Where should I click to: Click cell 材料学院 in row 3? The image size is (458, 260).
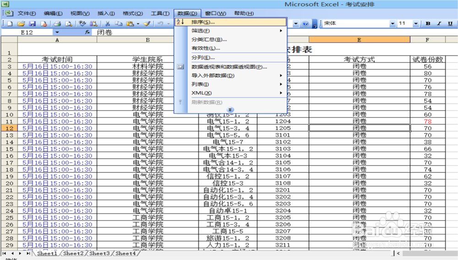(148, 66)
